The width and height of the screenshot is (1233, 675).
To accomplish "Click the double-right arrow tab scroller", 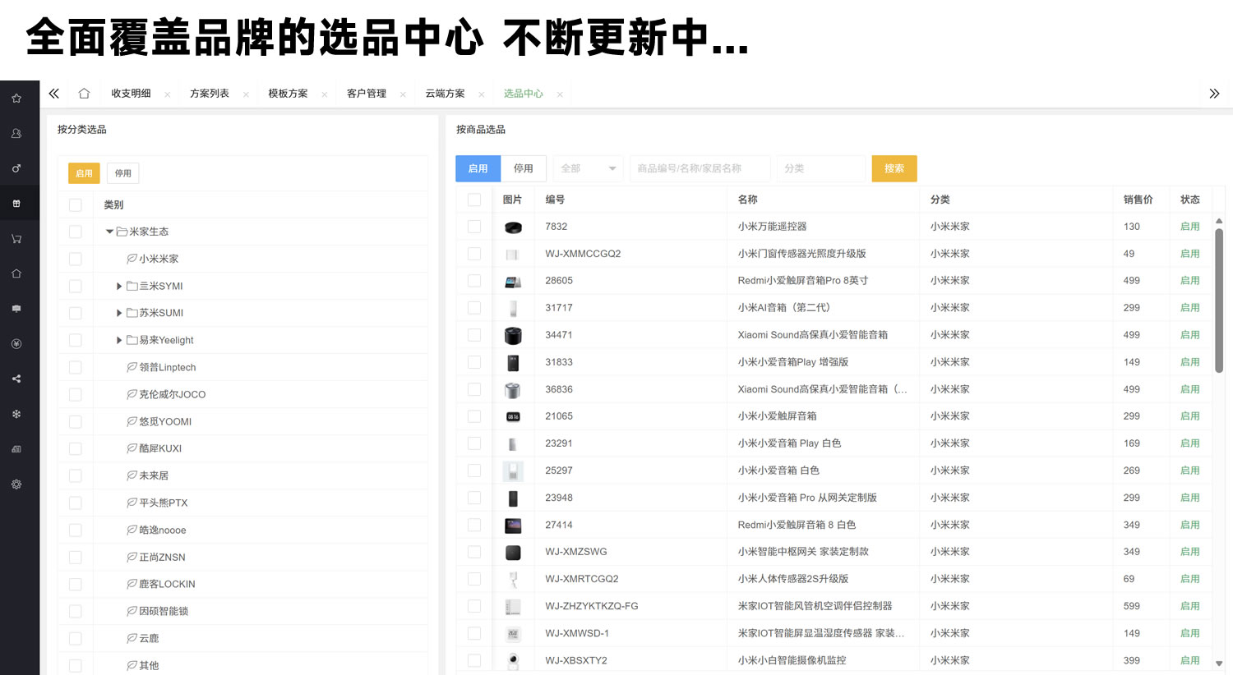I will 1214,94.
